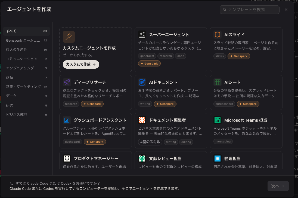Viewport: 298px width, 198px height.
Task: Click the Genspark badge on AIシート
Action: [248, 104]
